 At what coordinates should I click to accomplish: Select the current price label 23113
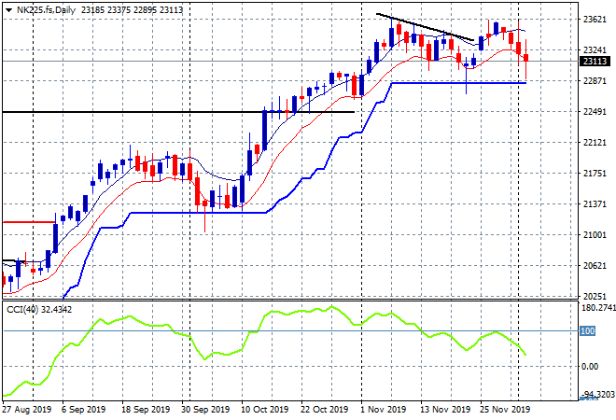pos(595,62)
